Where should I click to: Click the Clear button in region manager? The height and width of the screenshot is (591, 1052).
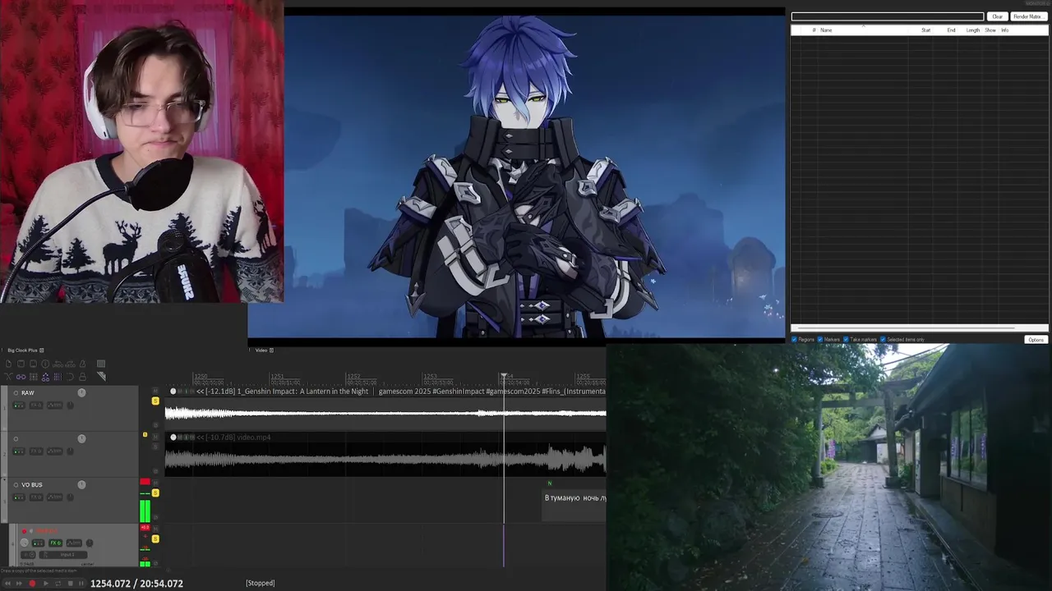[997, 16]
